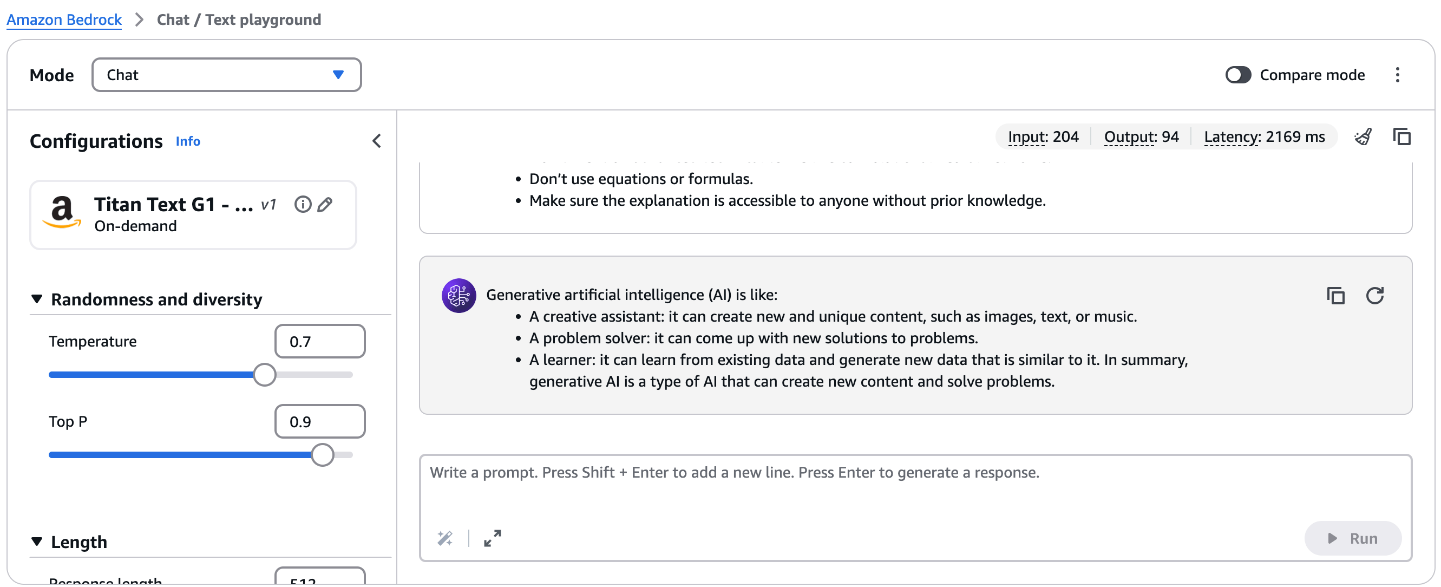Screen dimensions: 1441x587
Task: Click the Latency: 2169 ms metric
Action: point(1264,137)
